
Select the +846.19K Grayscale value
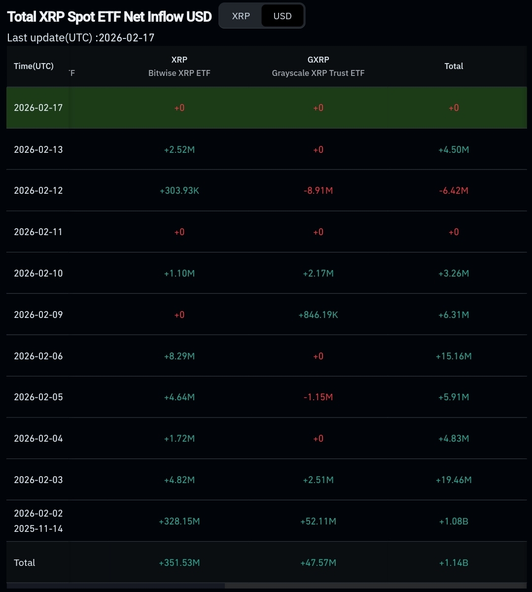[318, 315]
